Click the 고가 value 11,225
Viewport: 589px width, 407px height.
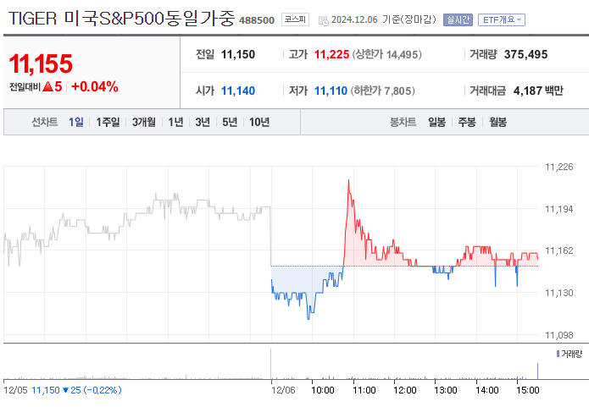tap(331, 54)
